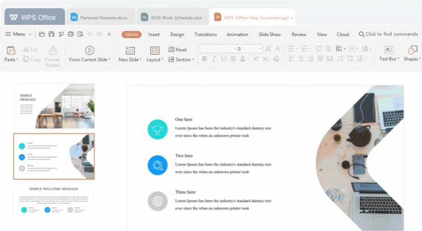This screenshot has width=422, height=231.
Task: Open the bullet list dropdown
Action: pyautogui.click(x=297, y=49)
